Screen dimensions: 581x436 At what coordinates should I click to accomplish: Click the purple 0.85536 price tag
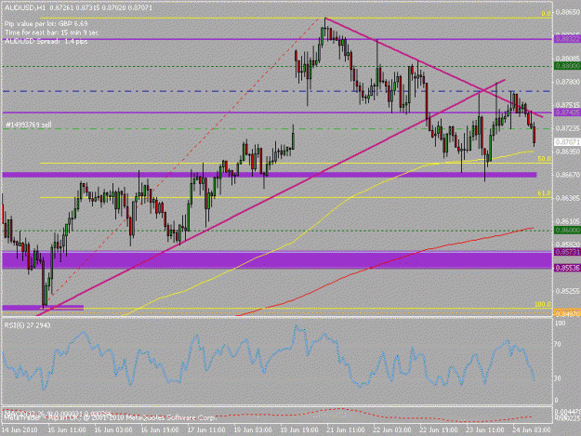(x=567, y=268)
